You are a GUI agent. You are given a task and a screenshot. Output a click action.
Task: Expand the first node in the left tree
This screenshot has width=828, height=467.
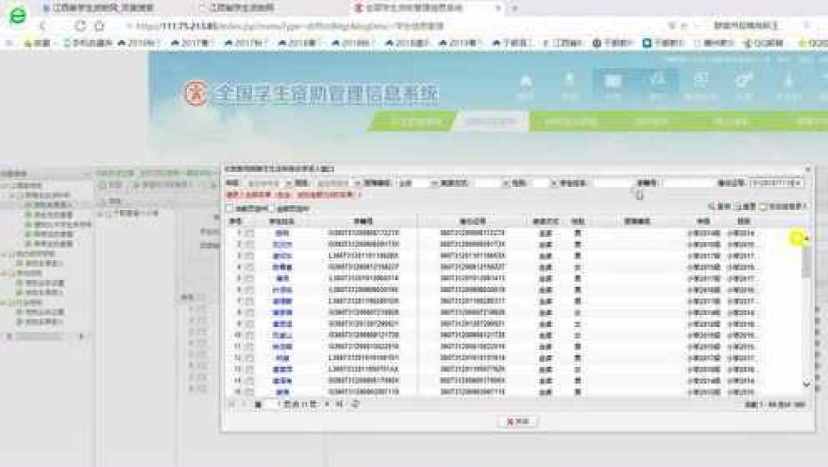[5, 186]
